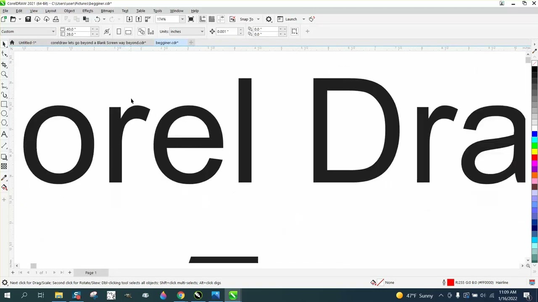The height and width of the screenshot is (302, 538).
Task: Open the Windows Start menu
Action: (x=7, y=296)
